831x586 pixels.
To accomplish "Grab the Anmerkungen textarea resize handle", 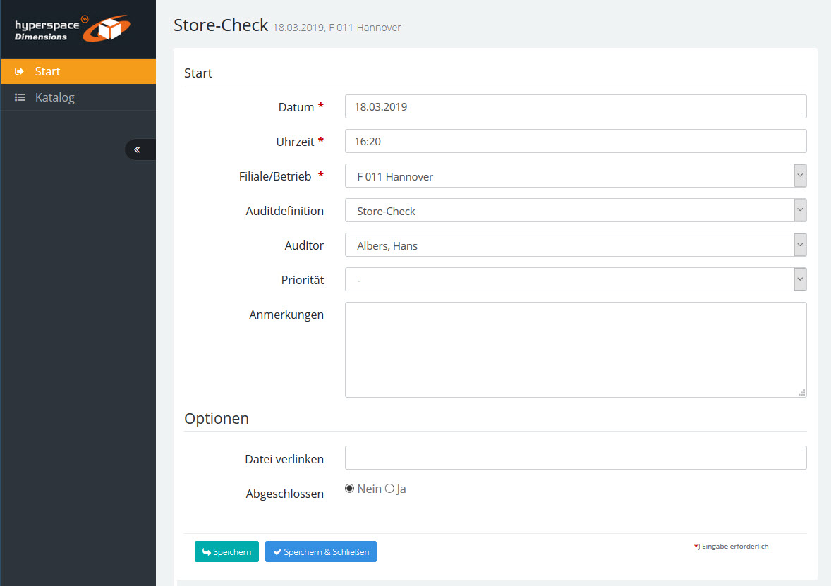I will click(802, 393).
